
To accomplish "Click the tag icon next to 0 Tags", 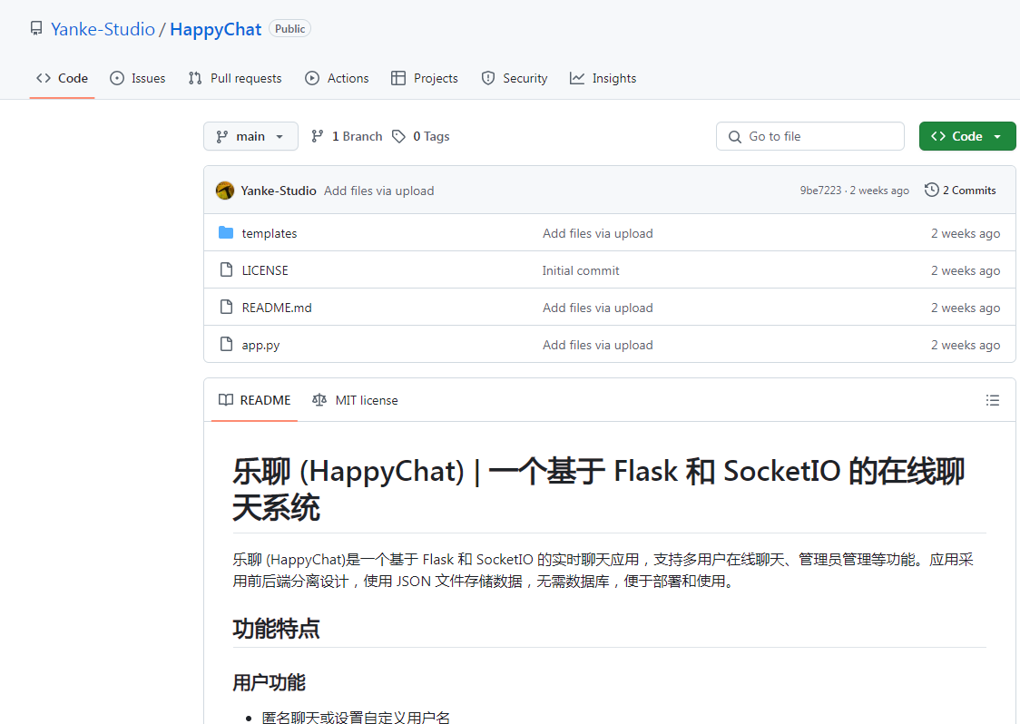I will click(x=398, y=136).
